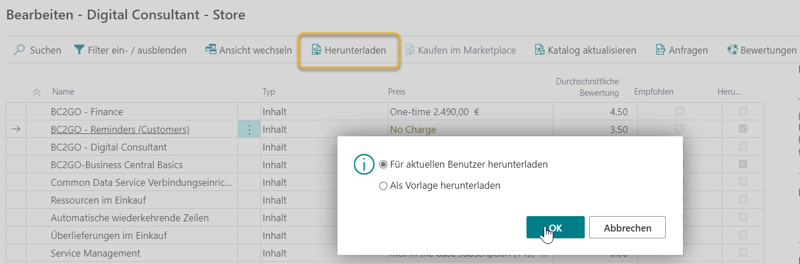The height and width of the screenshot is (264, 800).
Task: Select 'Als Vorlage herunterladen' radio option
Action: coord(383,185)
